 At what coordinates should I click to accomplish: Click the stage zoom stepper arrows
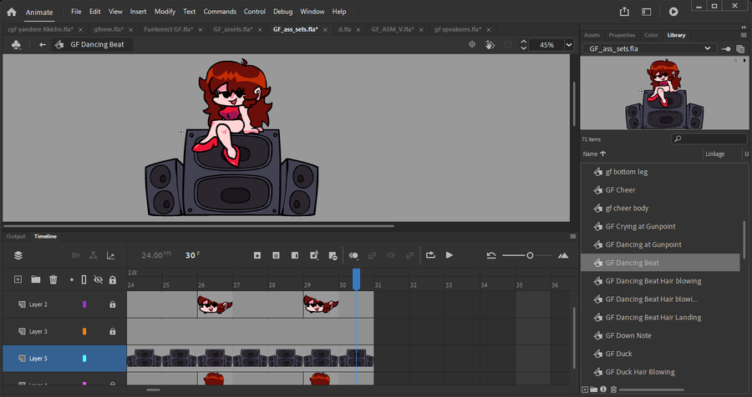524,45
